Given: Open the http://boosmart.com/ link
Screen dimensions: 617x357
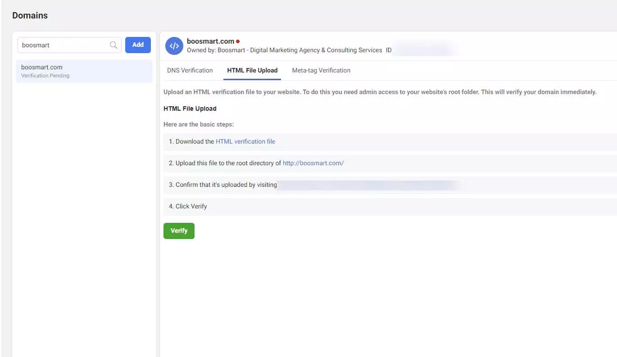Looking at the screenshot, I should (313, 163).
